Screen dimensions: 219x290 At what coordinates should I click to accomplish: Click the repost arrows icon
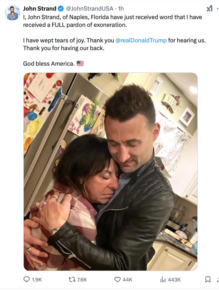pos(72,279)
